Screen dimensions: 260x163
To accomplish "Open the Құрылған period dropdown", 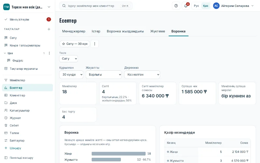I will (x=71, y=75).
